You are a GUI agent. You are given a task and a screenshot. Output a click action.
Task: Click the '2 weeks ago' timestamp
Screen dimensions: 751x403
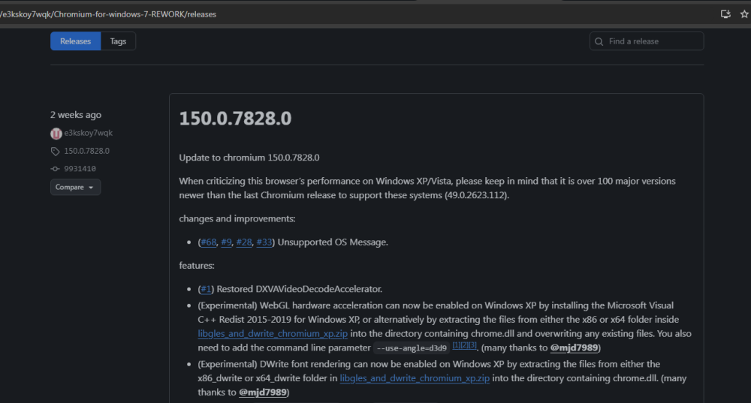point(76,115)
